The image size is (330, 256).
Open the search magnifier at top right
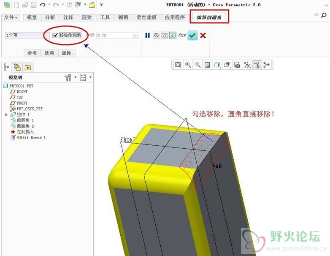(324, 15)
